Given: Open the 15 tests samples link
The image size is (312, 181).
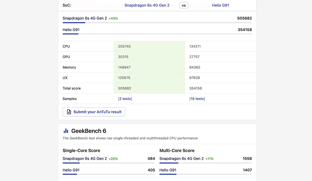Looking at the screenshot, I should coord(197,99).
